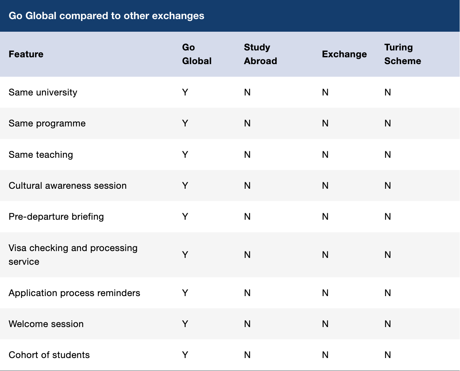Select the 'Welcome session' feature cell
Viewport: 460px width, 371px height.
pyautogui.click(x=46, y=324)
